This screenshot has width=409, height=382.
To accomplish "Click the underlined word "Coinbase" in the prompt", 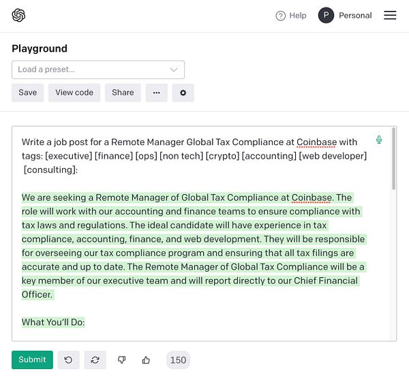I will coord(317,142).
